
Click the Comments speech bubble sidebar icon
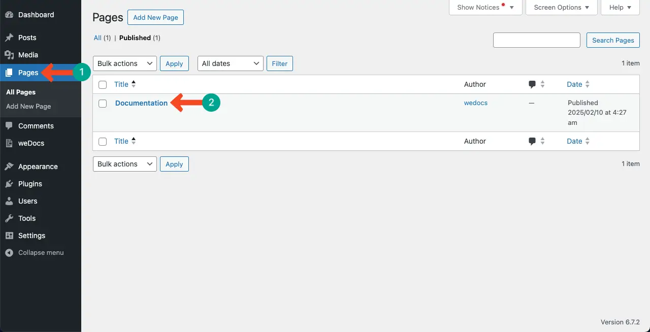point(9,126)
